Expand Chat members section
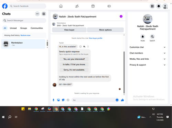 148,53
